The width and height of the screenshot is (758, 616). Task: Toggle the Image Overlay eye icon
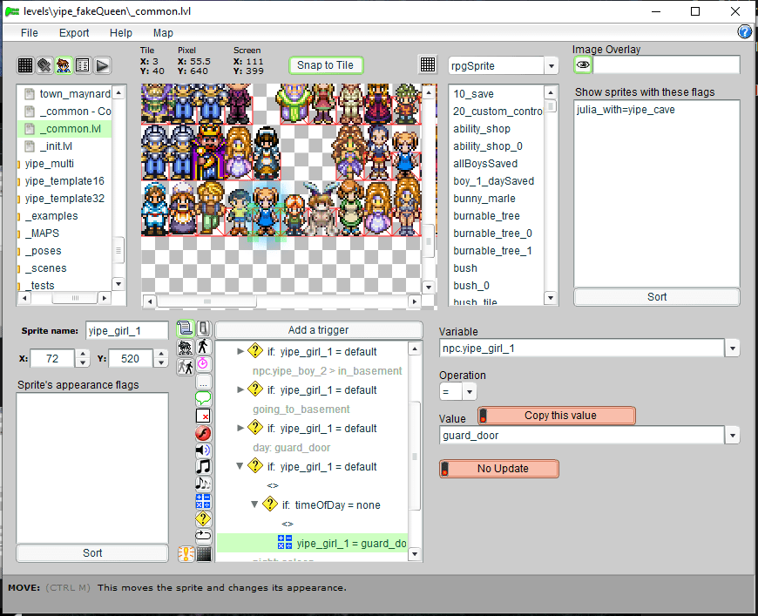point(583,64)
